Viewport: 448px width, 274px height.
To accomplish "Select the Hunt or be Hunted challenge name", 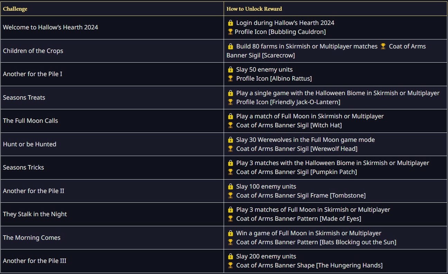I will 30,144.
